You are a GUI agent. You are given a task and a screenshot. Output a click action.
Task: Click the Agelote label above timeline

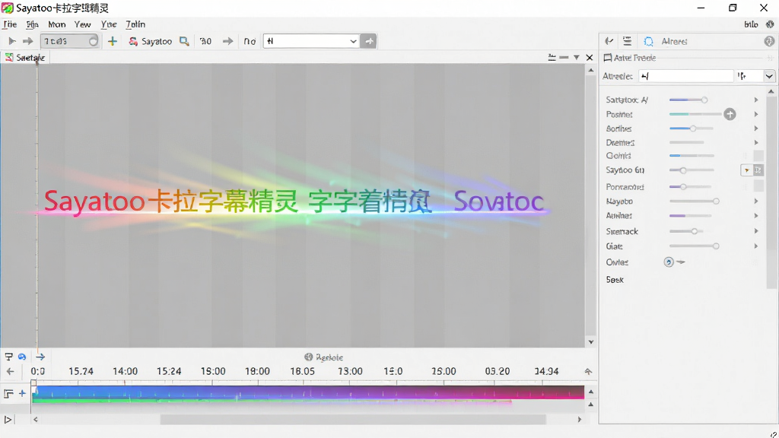pyautogui.click(x=329, y=357)
